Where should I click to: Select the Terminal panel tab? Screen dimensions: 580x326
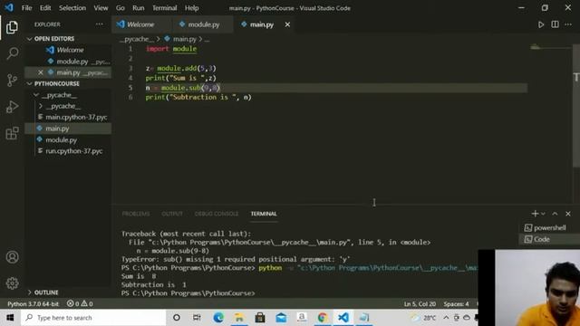tap(264, 214)
